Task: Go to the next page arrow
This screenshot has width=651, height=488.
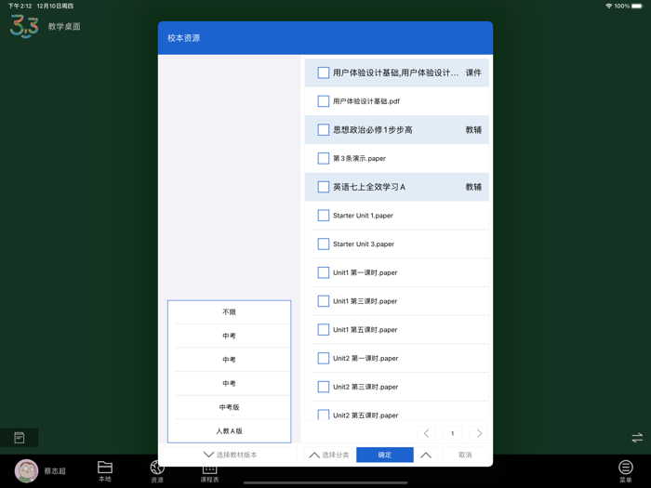Action: pyautogui.click(x=479, y=433)
